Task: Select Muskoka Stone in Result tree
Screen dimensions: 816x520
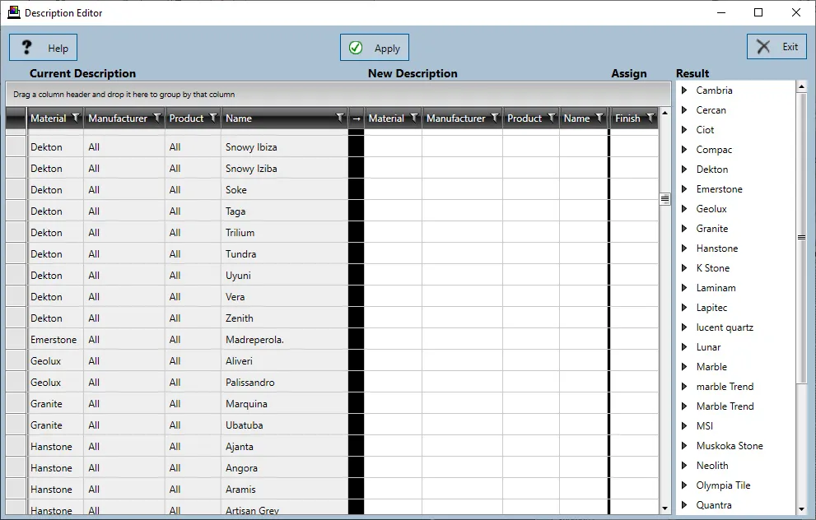Action: click(x=729, y=446)
